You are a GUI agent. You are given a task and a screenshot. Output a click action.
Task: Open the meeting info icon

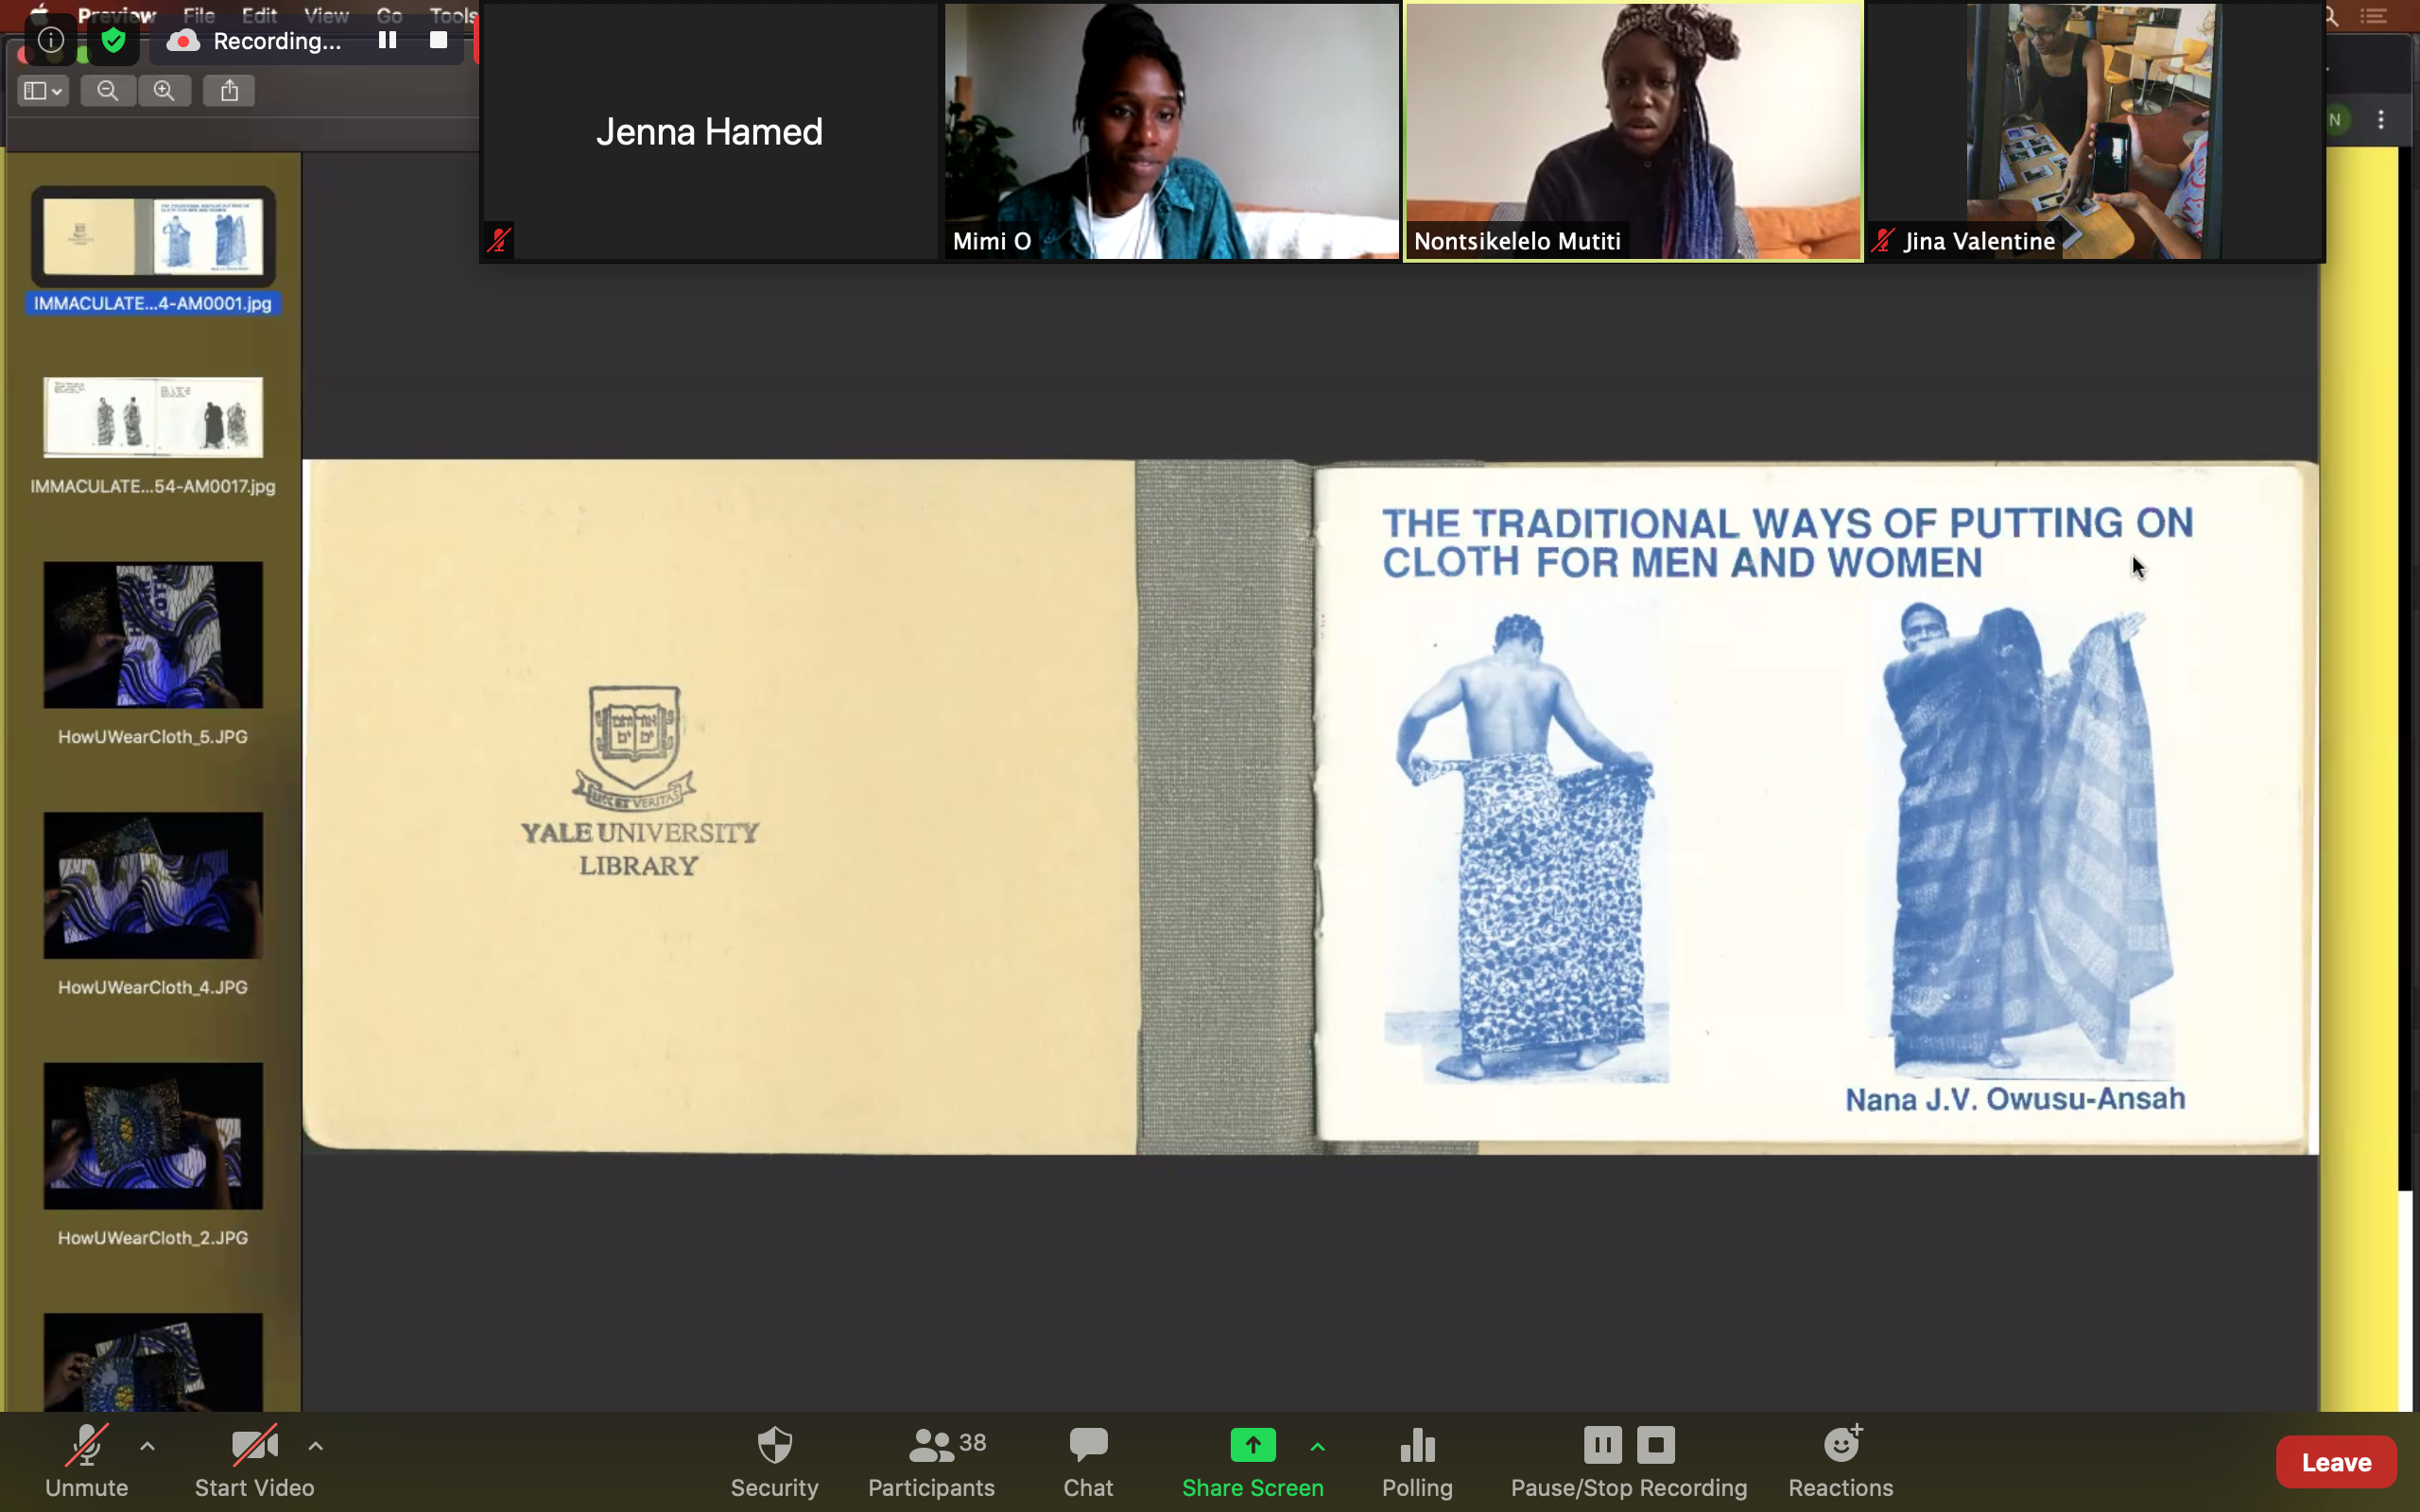(51, 40)
